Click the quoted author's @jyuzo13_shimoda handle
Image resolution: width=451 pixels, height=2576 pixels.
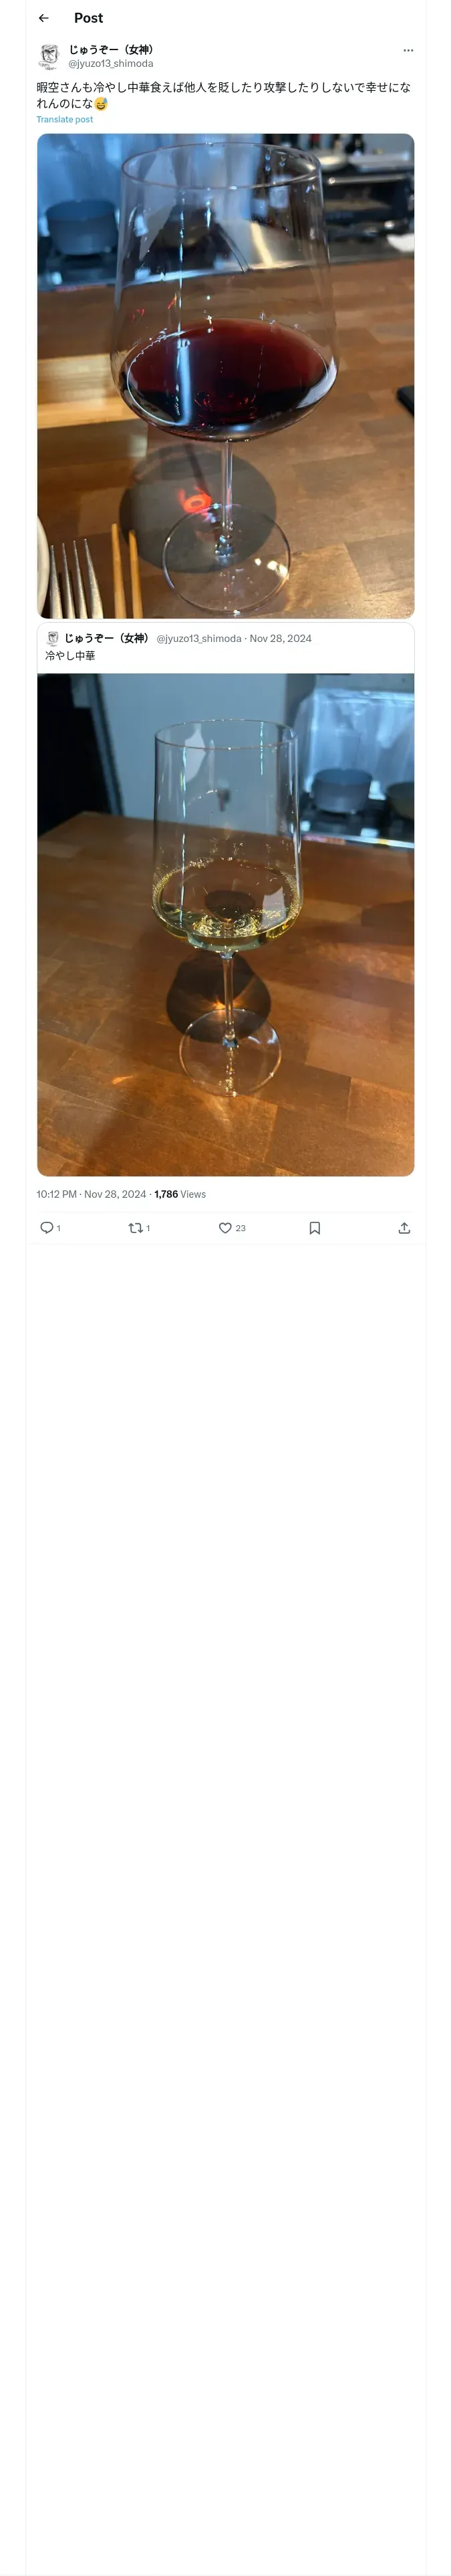[199, 638]
